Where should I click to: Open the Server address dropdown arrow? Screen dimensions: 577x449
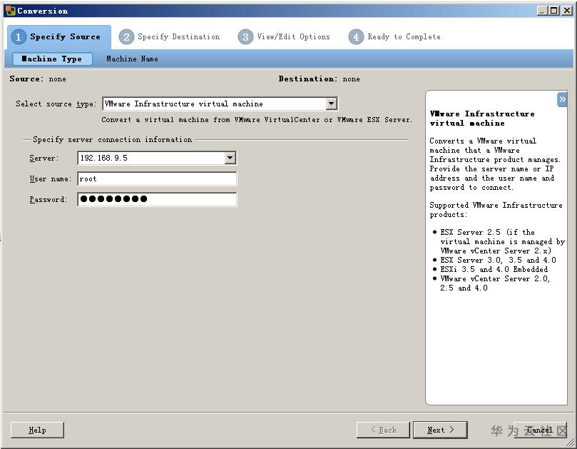[230, 158]
